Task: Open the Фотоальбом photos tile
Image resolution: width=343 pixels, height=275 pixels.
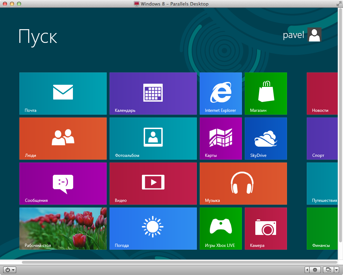Action: pyautogui.click(x=153, y=139)
